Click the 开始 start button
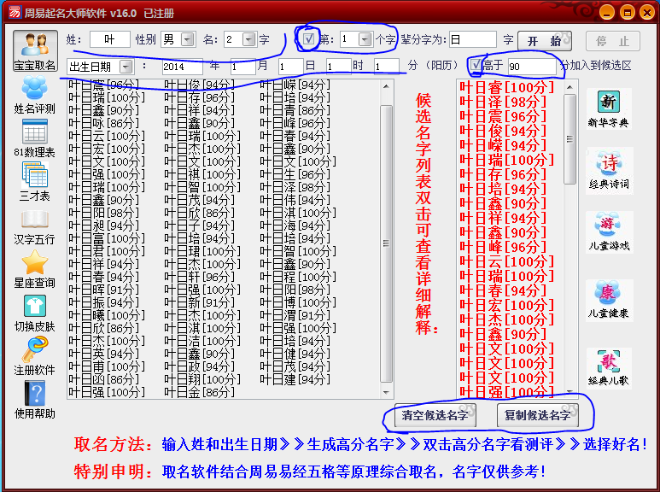The height and width of the screenshot is (492, 660). point(544,41)
